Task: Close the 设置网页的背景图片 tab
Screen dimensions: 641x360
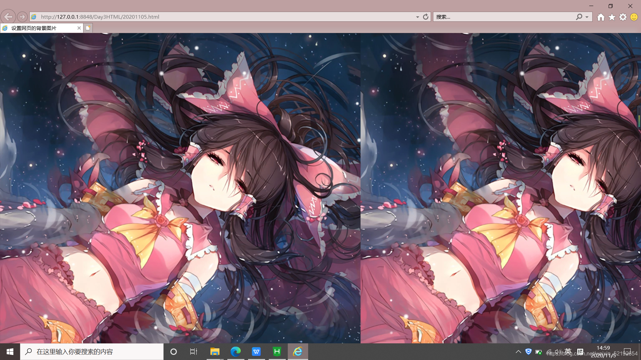Action: pos(79,28)
